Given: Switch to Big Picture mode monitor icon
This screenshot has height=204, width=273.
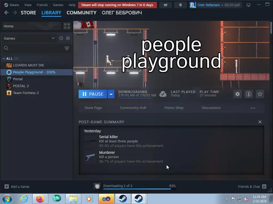Looking at the screenshot, I should click(248, 5).
